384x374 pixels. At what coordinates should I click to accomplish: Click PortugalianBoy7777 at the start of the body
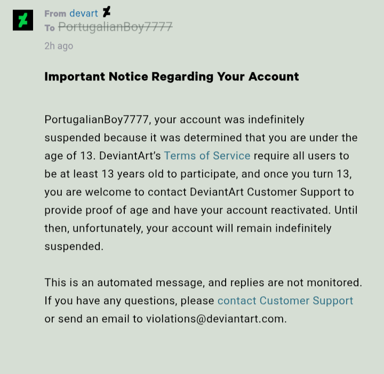(97, 120)
